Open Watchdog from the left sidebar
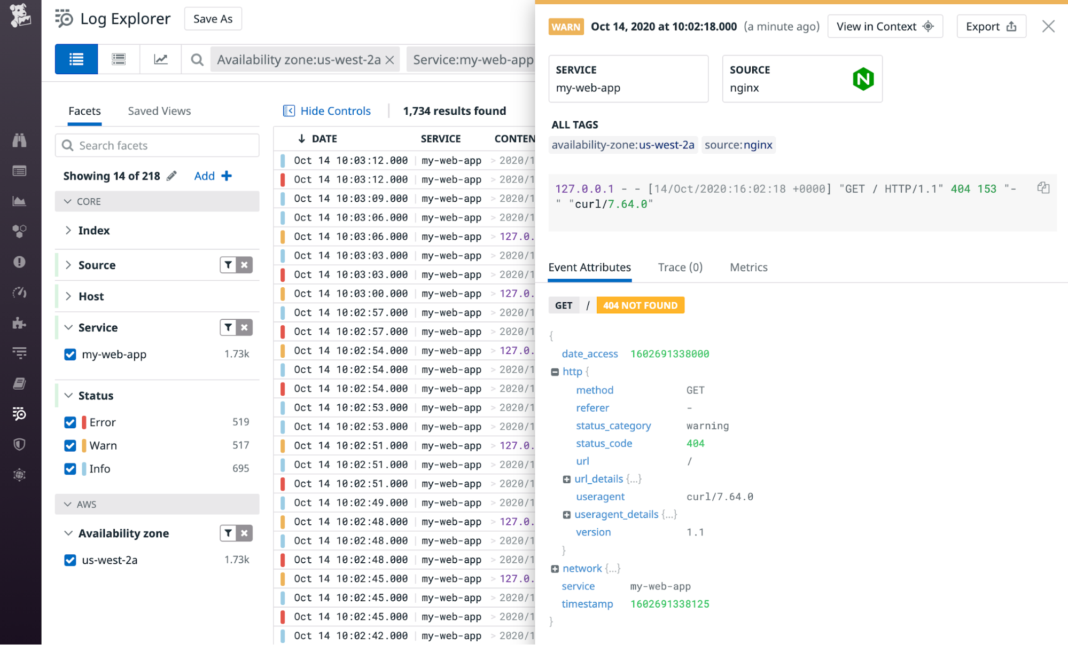The width and height of the screenshot is (1068, 645). click(x=19, y=141)
